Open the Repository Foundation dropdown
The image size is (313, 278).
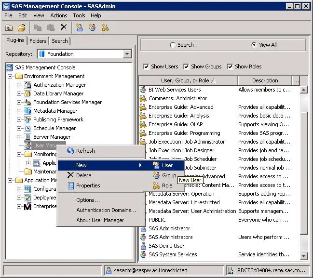[127, 54]
